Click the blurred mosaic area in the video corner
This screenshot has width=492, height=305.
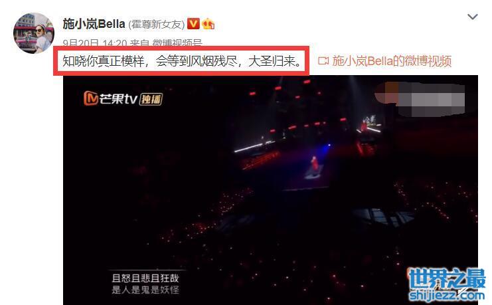(420, 98)
